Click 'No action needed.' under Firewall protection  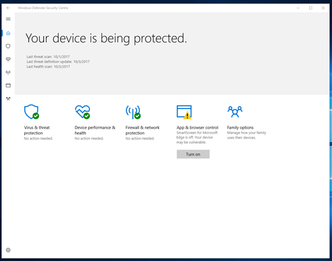tap(140, 138)
